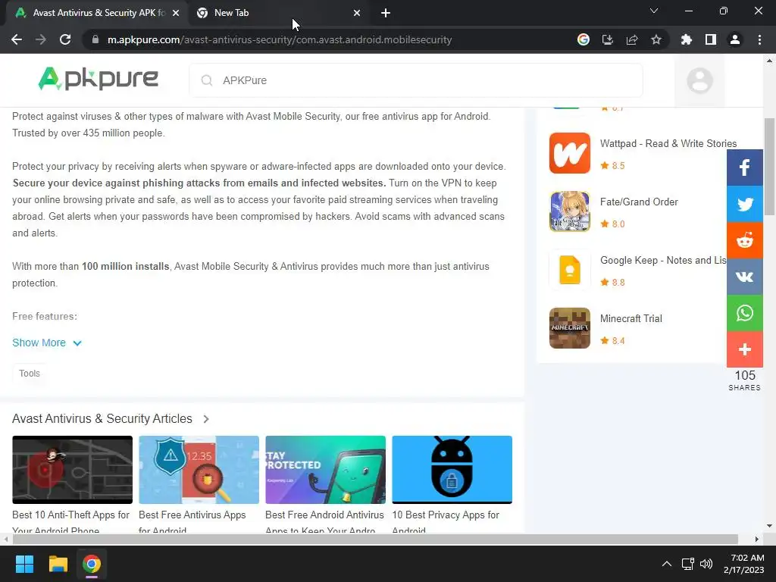Open more sharing options plus button
The width and height of the screenshot is (776, 582).
(744, 349)
